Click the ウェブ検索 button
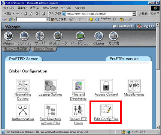 pos(58,19)
